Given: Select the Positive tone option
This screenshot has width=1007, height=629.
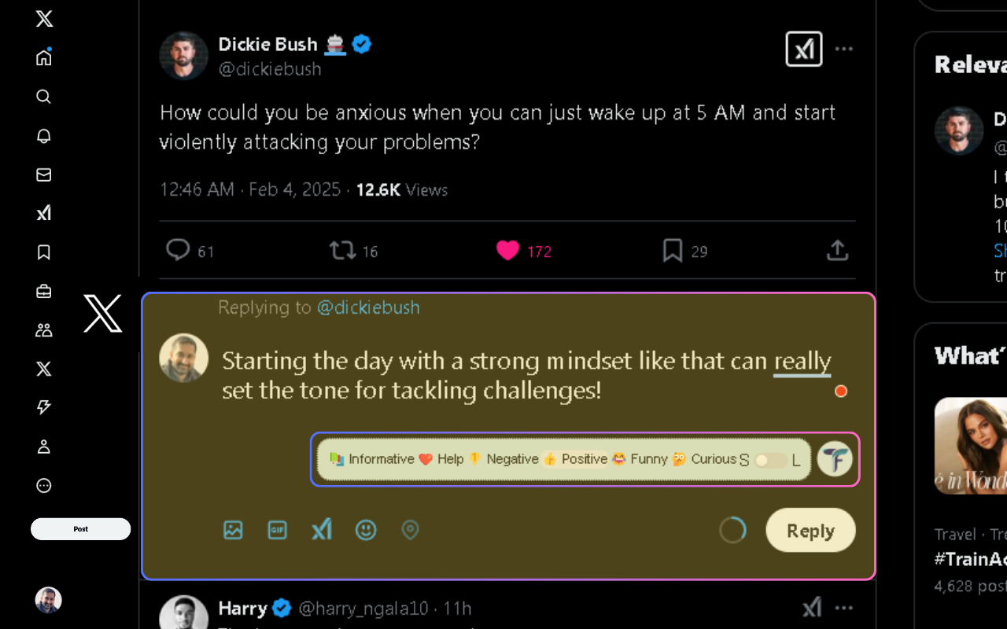Looking at the screenshot, I should (576, 459).
